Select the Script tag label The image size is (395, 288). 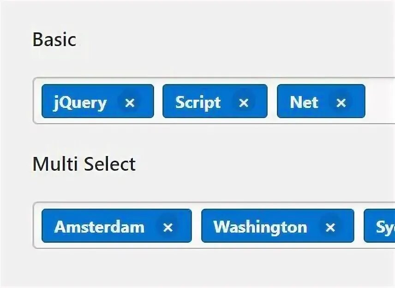coord(198,102)
